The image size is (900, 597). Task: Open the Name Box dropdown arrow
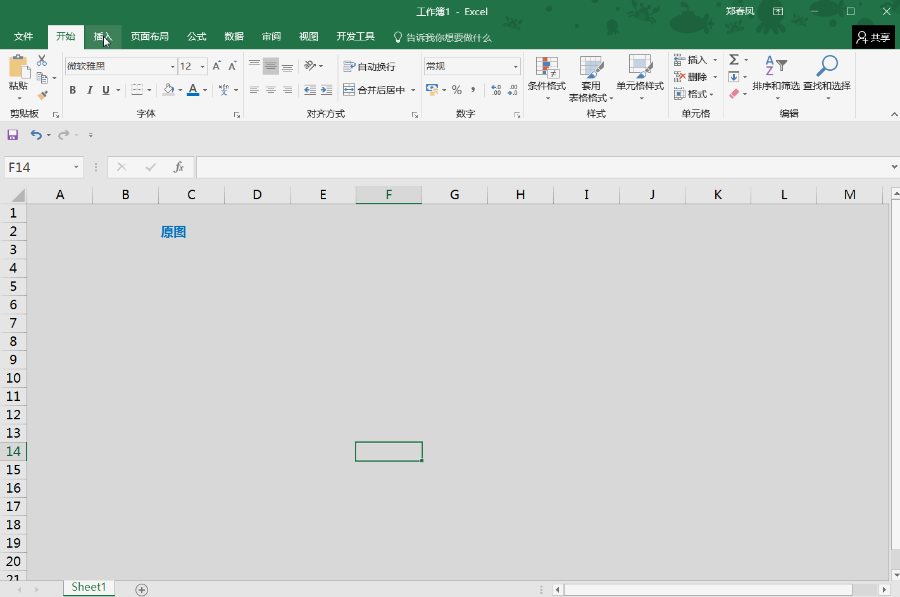(76, 167)
